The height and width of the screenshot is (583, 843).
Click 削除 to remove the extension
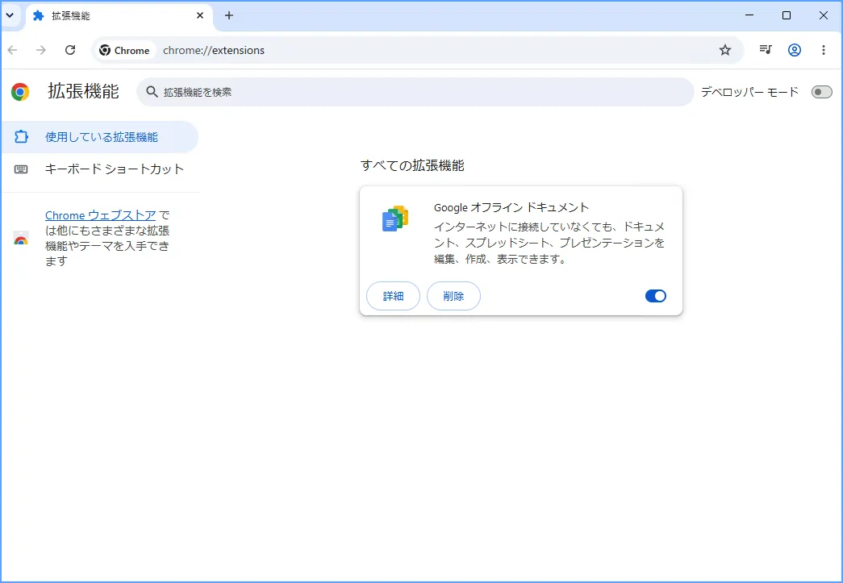(453, 296)
